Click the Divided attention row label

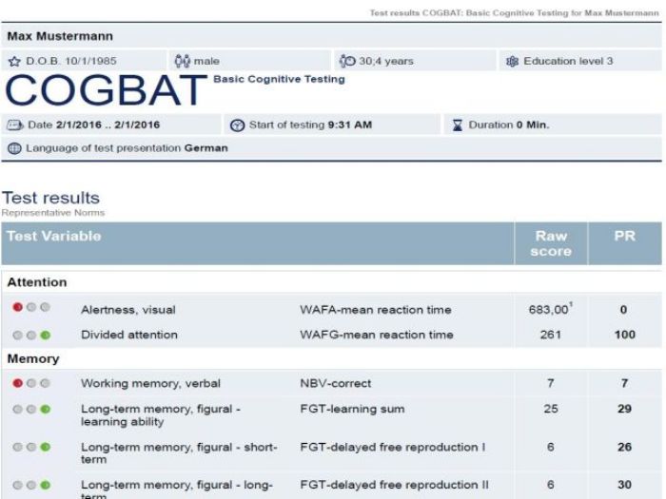coord(129,335)
